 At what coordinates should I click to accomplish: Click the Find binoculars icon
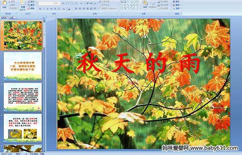(x=176, y=2)
